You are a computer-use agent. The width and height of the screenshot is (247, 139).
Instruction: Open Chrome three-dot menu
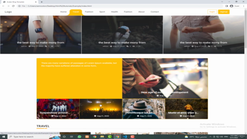244,6
